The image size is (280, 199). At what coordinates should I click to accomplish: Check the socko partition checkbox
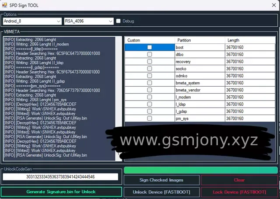pos(150,69)
